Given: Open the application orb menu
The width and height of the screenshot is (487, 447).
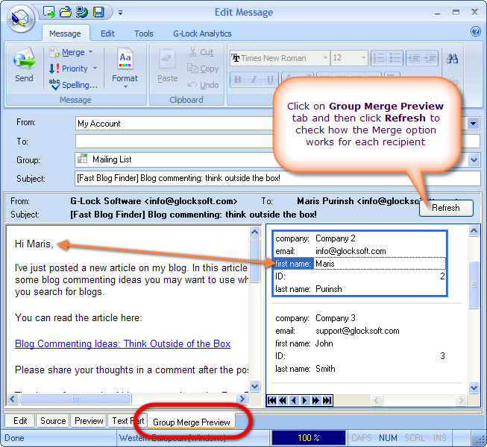Looking at the screenshot, I should click(20, 19).
